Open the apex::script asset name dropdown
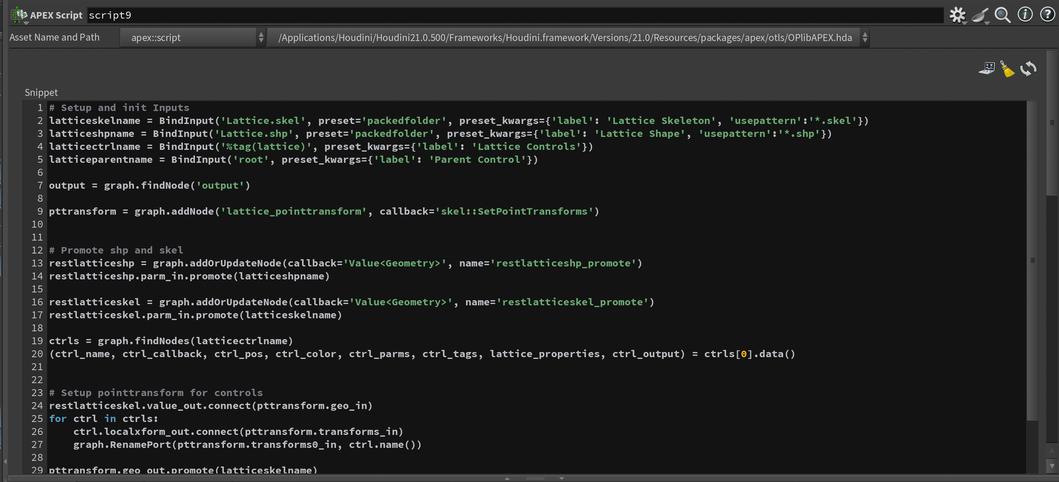 (193, 38)
